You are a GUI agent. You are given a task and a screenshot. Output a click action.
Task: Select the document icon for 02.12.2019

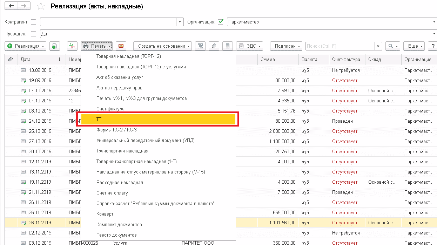23,233
